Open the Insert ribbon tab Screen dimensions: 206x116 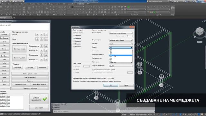pyautogui.click(x=10, y=4)
